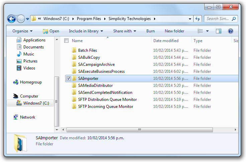Open the Share with menu
This screenshot has width=246, height=162.
[x=125, y=31]
